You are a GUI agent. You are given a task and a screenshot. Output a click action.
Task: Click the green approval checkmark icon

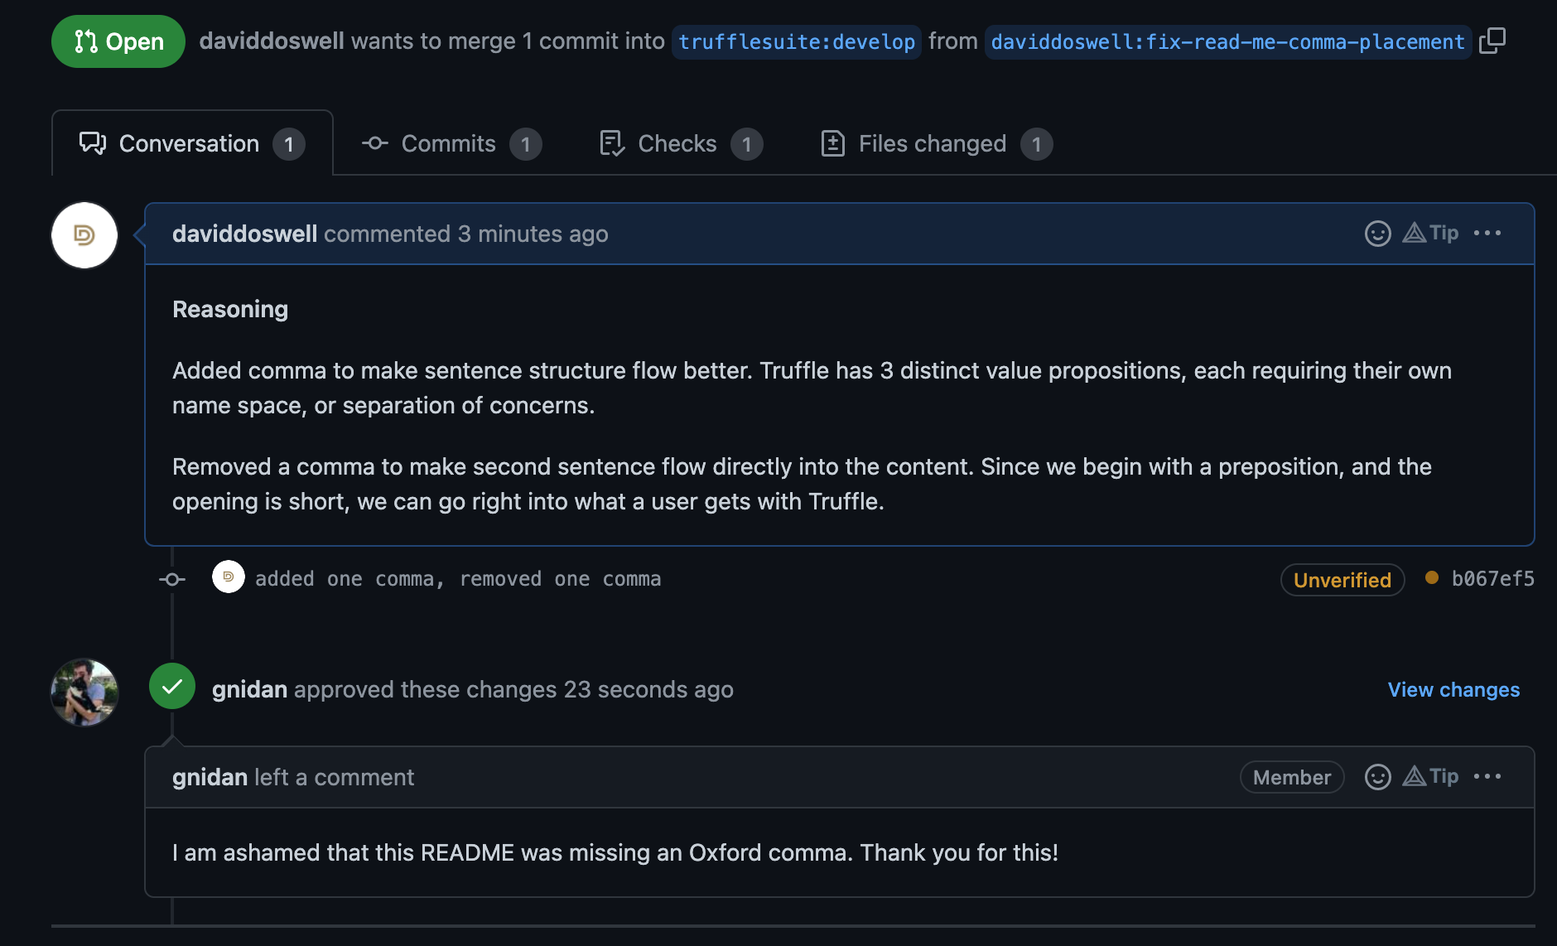tap(171, 686)
